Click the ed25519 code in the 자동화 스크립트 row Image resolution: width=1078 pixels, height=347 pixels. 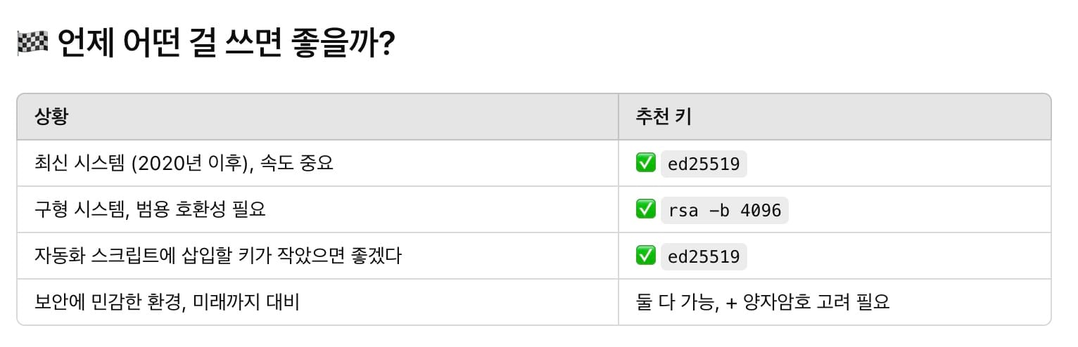(704, 256)
